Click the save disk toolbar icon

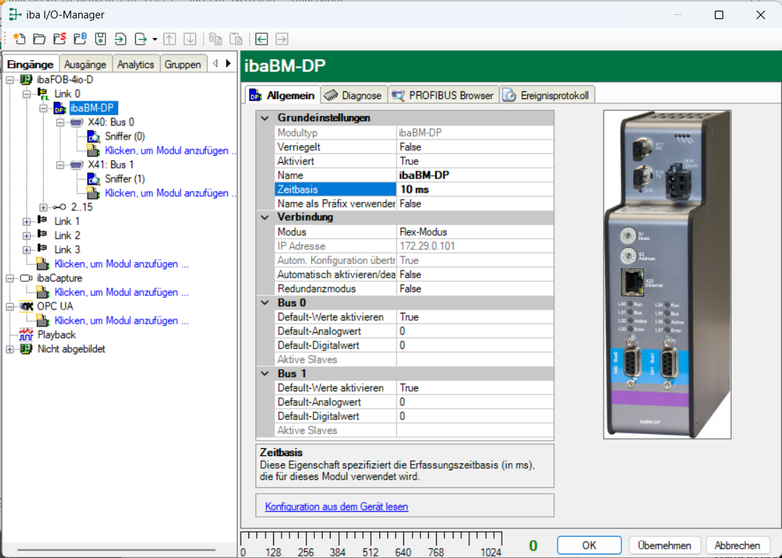pyautogui.click(x=100, y=38)
